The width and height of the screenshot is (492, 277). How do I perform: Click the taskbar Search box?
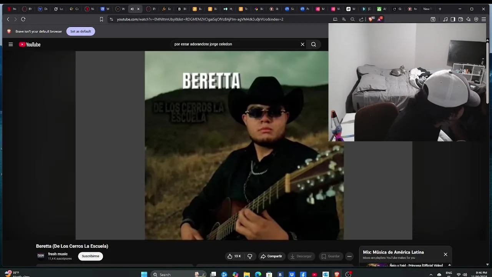178,274
